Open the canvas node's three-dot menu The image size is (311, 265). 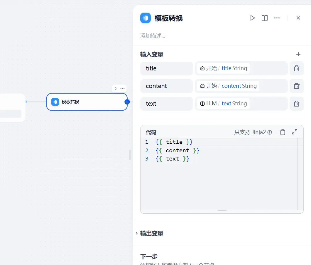point(123,88)
